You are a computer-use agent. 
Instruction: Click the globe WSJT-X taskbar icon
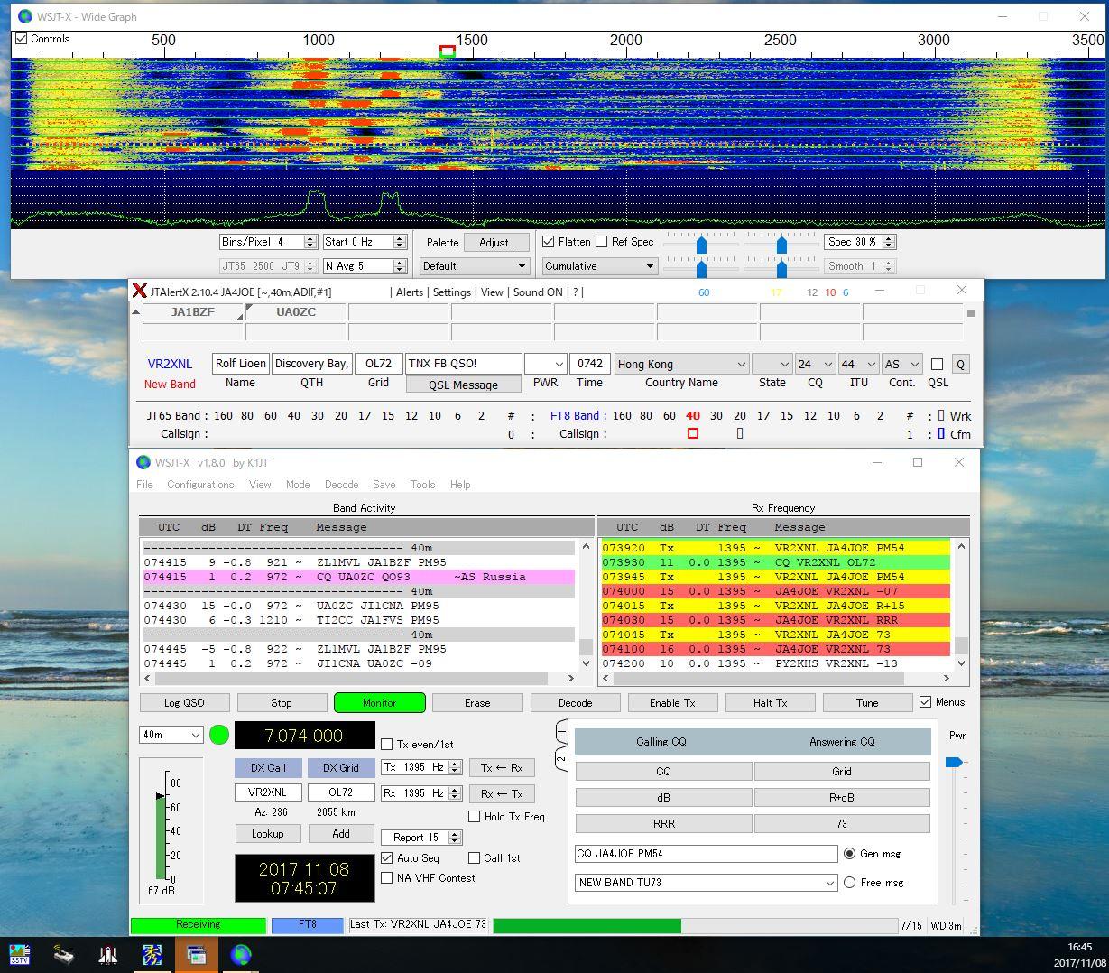(x=240, y=954)
